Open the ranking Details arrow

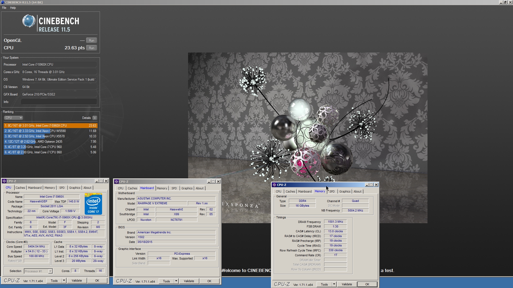point(95,118)
